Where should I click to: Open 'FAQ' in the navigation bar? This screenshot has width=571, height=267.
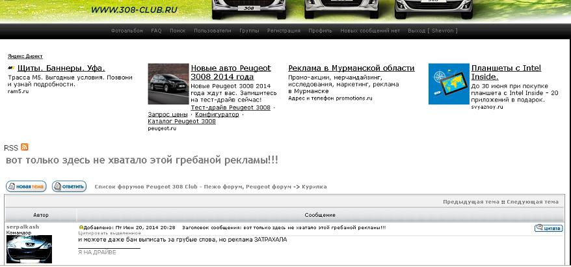click(x=156, y=31)
